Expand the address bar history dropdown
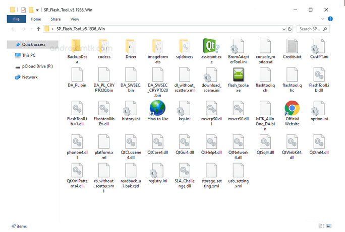The height and width of the screenshot is (232, 345). [x=284, y=29]
